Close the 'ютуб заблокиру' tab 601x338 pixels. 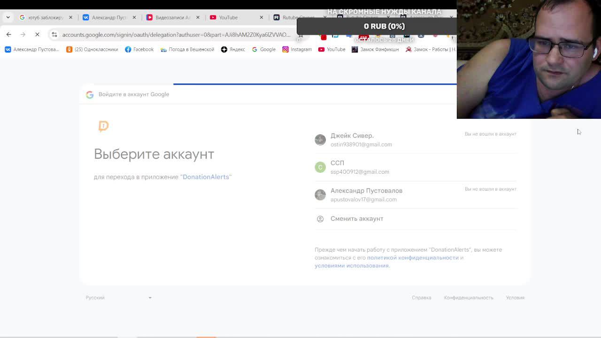coord(70,17)
